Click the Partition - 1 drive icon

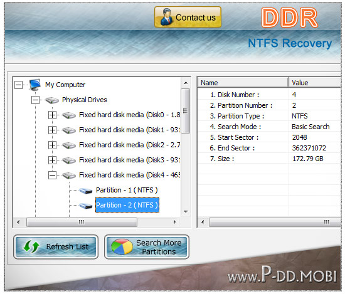(86, 191)
